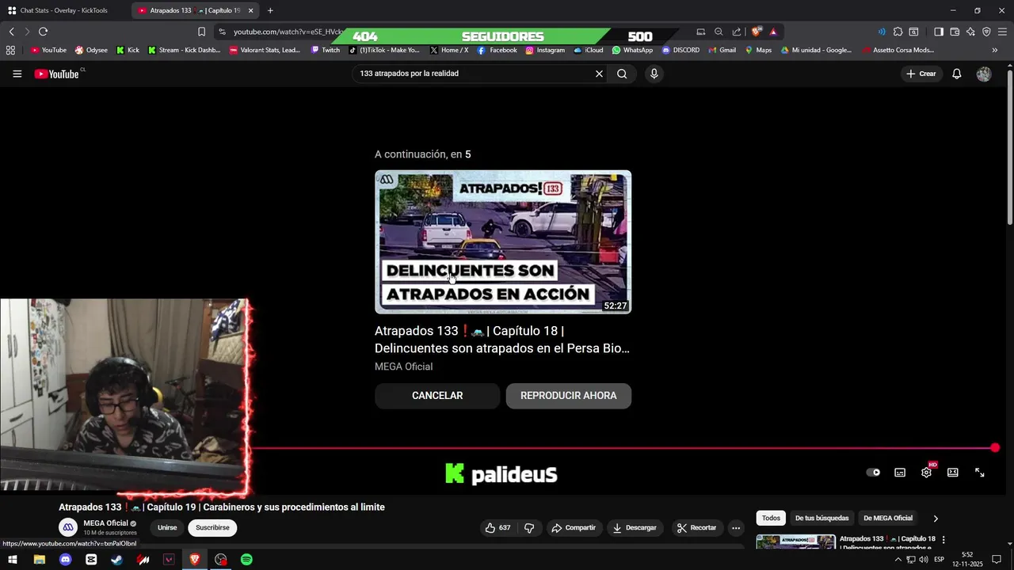Viewport: 1014px width, 570px height.
Task: Click the Suscribirse button
Action: coord(212,528)
